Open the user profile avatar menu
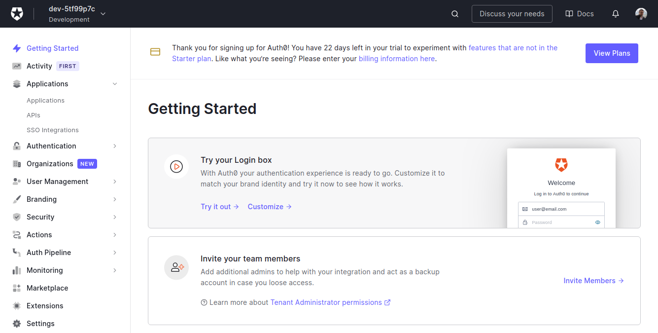This screenshot has height=333, width=658. coord(641,13)
